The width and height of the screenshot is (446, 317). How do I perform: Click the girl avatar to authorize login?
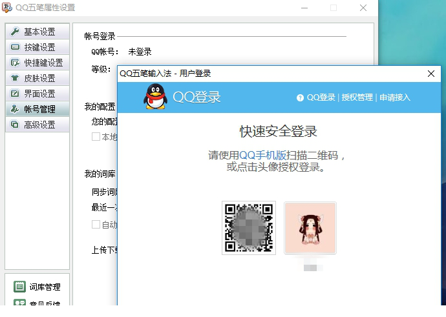click(x=310, y=228)
